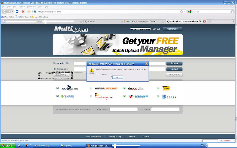Click the Get your FREE Batch Upload Manager banner
Screen dimensions: 237x148
point(118,45)
